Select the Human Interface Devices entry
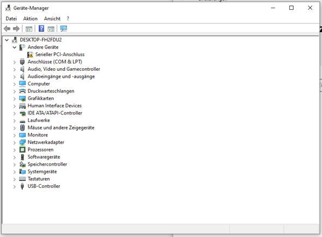The width and height of the screenshot is (322, 237). tap(55, 106)
